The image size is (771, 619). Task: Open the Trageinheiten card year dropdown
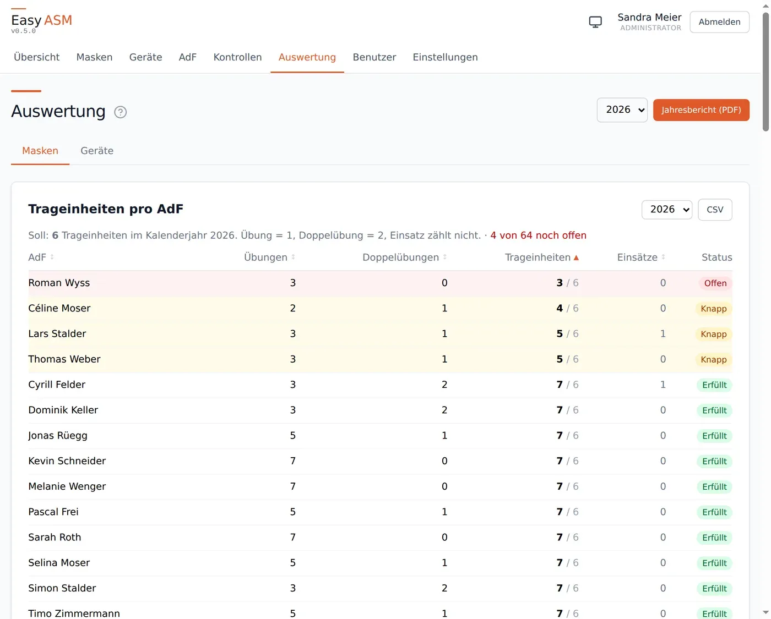[667, 210]
